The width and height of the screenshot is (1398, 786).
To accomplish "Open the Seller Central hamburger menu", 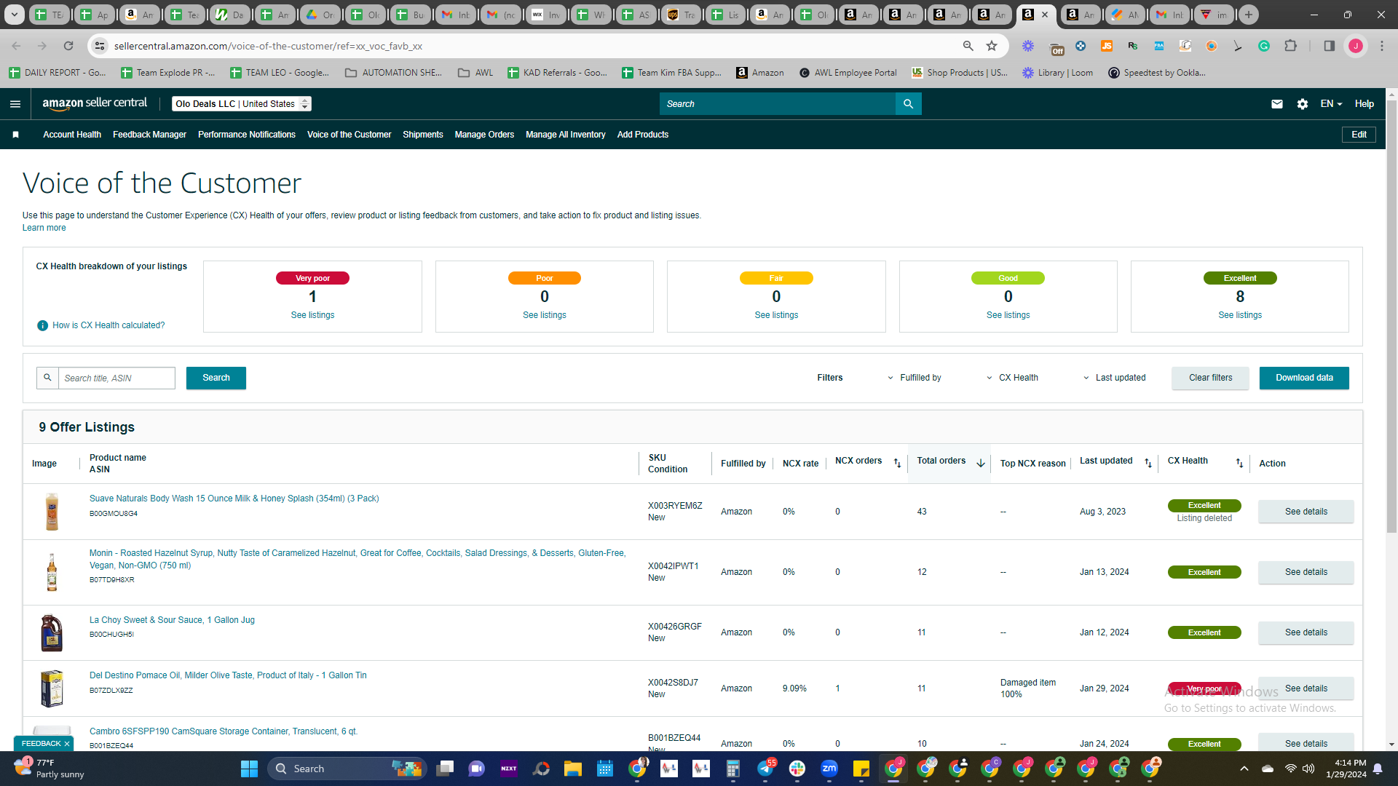I will tap(15, 104).
